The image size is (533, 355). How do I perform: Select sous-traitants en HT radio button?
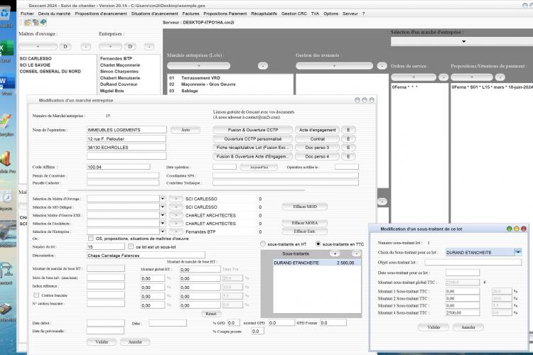pos(263,244)
